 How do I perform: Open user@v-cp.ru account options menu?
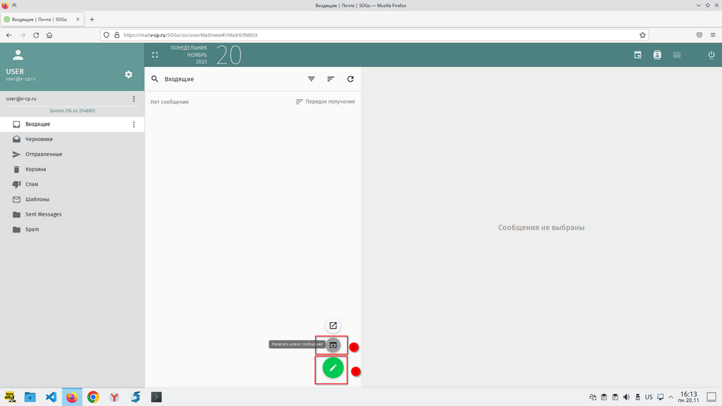click(134, 99)
